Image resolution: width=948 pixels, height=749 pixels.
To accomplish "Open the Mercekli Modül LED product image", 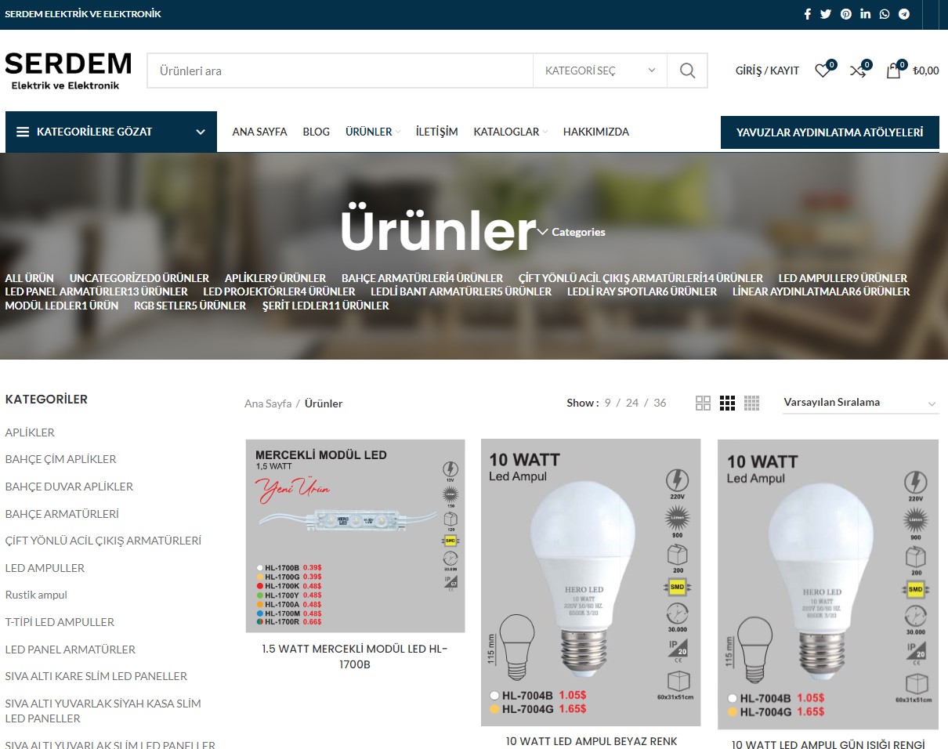I will coord(355,535).
